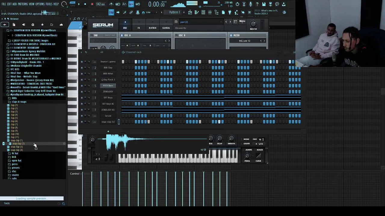Enable Serum FILTER power switch
385x216 pixels.
tap(231, 35)
